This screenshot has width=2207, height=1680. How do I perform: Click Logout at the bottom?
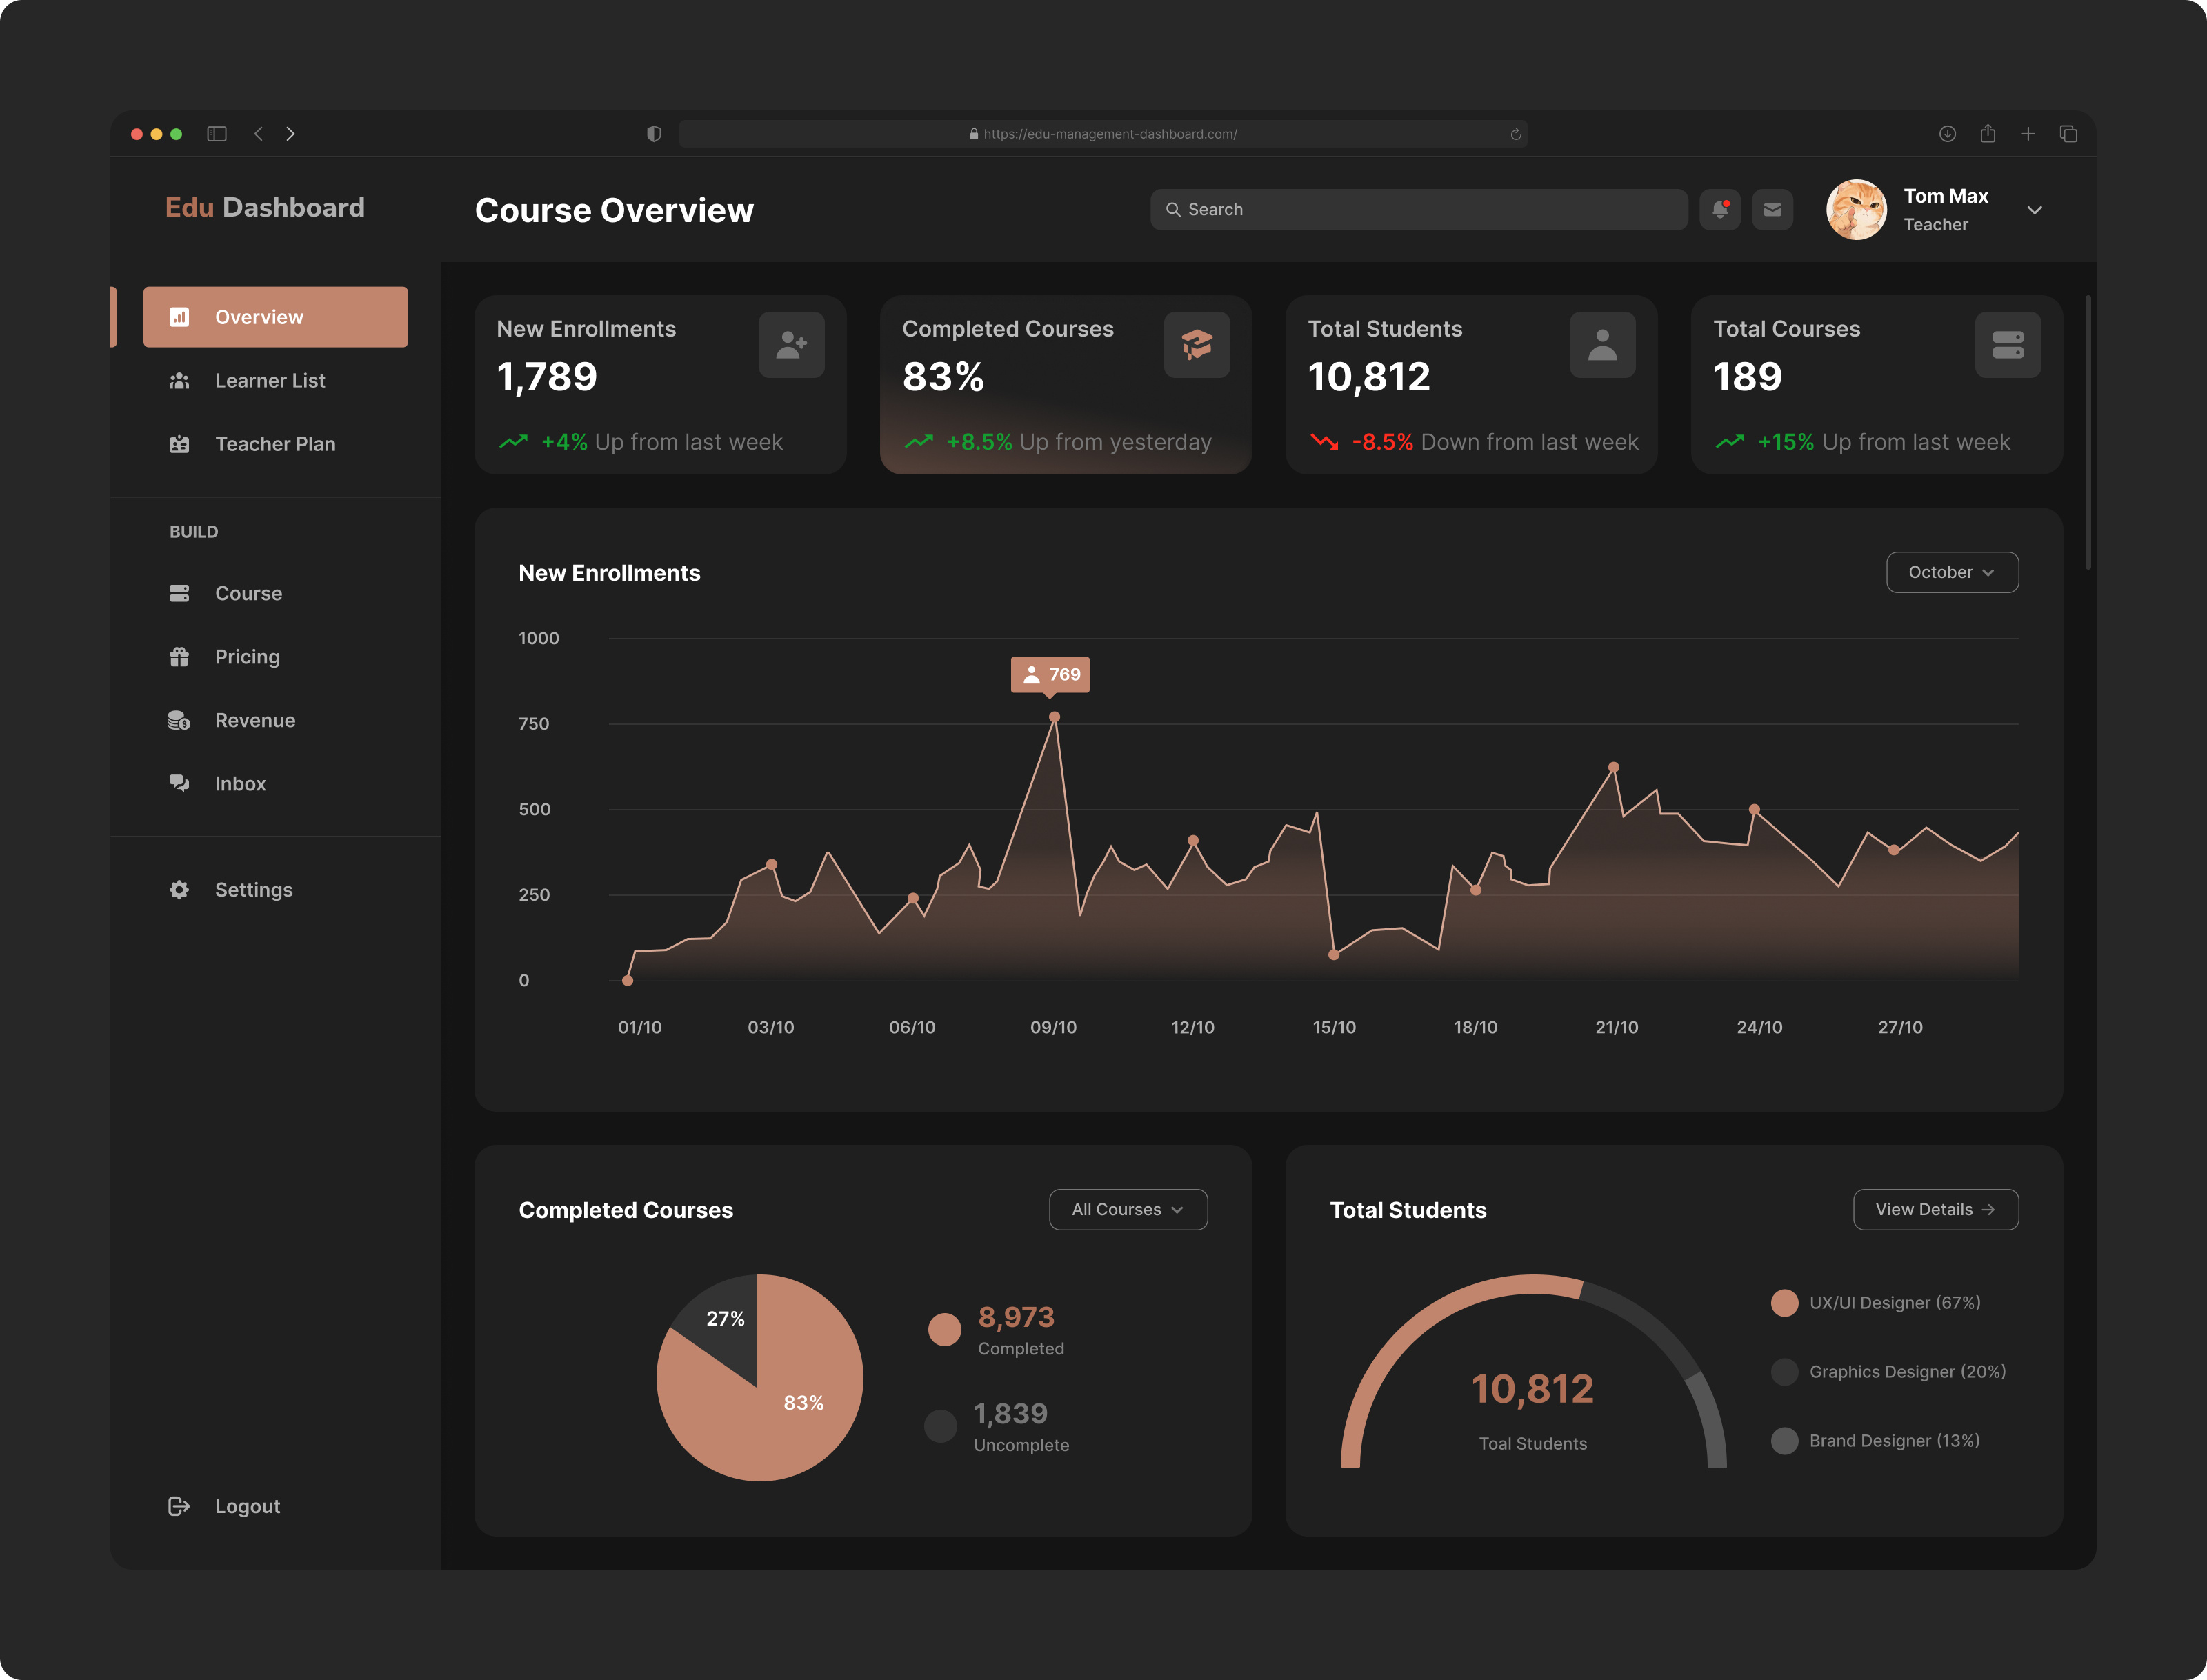click(x=247, y=1506)
